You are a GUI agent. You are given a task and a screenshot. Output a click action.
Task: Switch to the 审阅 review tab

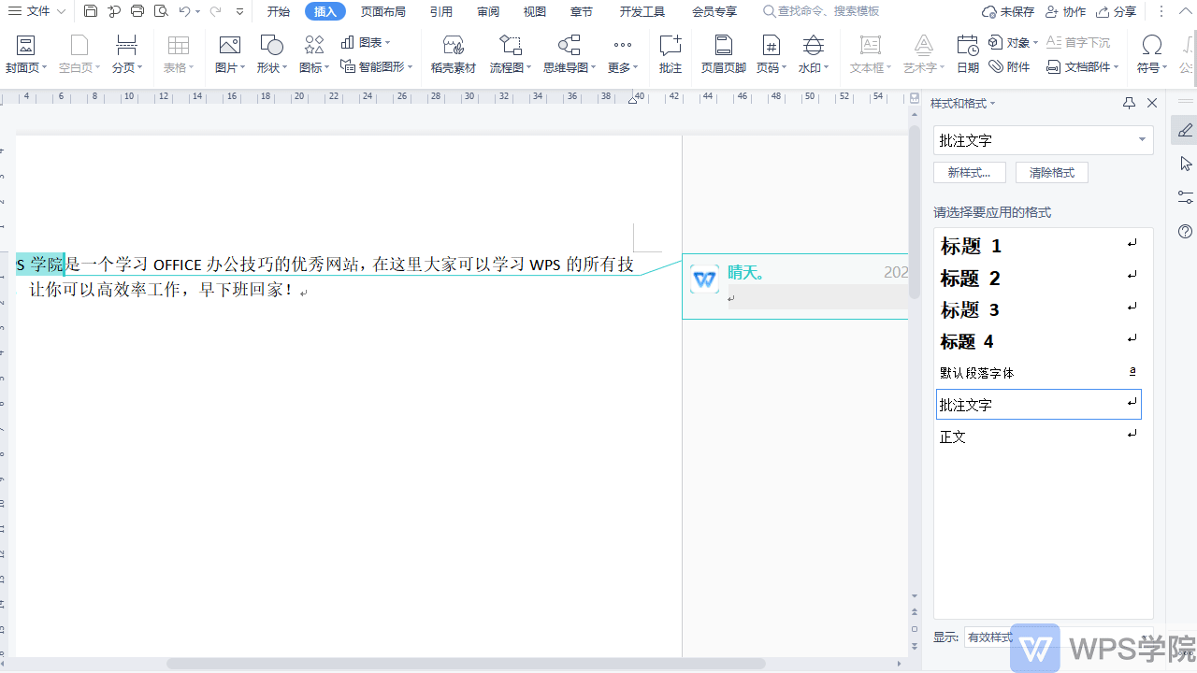pyautogui.click(x=487, y=11)
